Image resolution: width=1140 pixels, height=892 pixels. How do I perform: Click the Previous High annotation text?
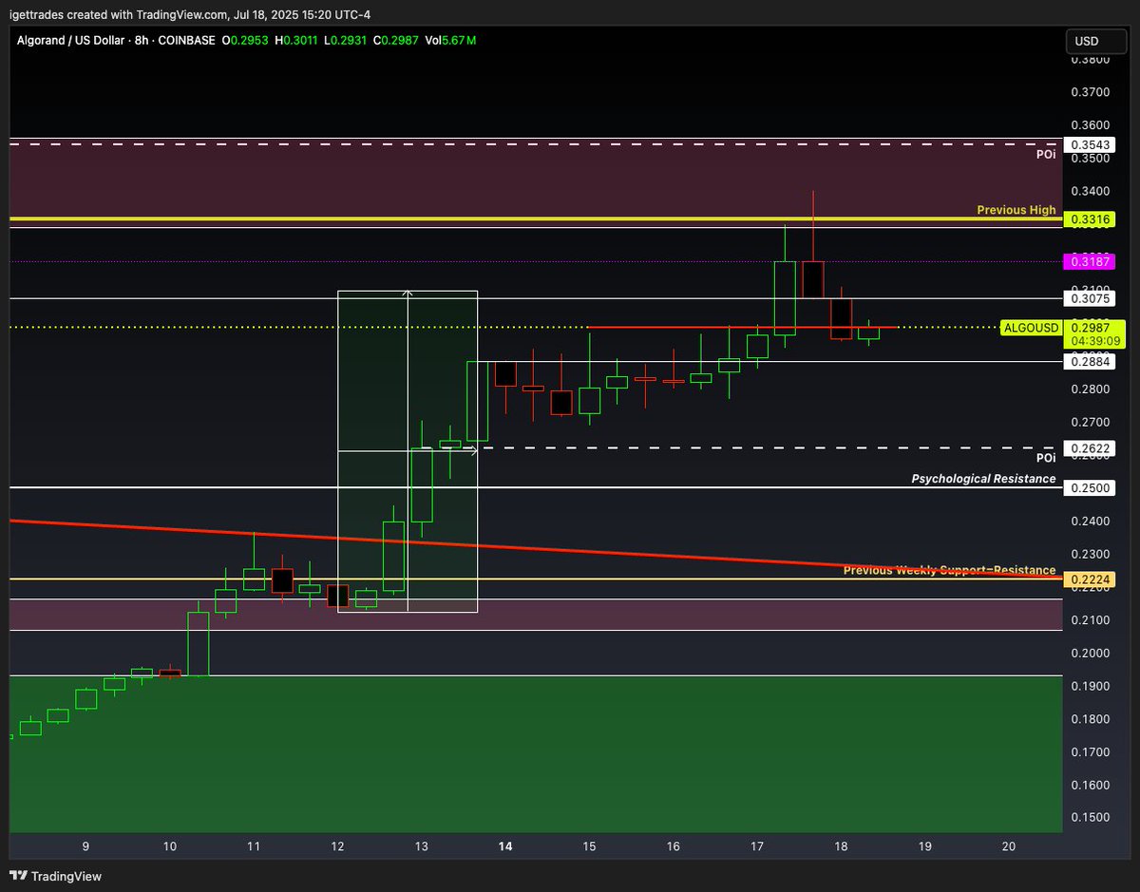[x=1016, y=210]
